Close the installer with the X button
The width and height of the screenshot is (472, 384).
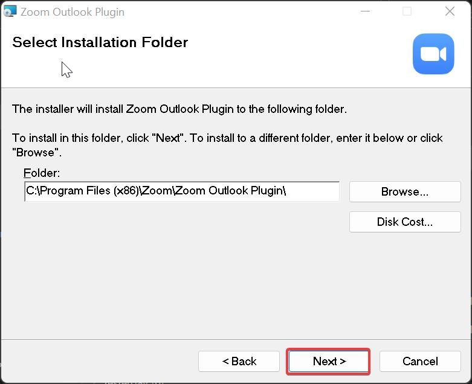(x=450, y=11)
